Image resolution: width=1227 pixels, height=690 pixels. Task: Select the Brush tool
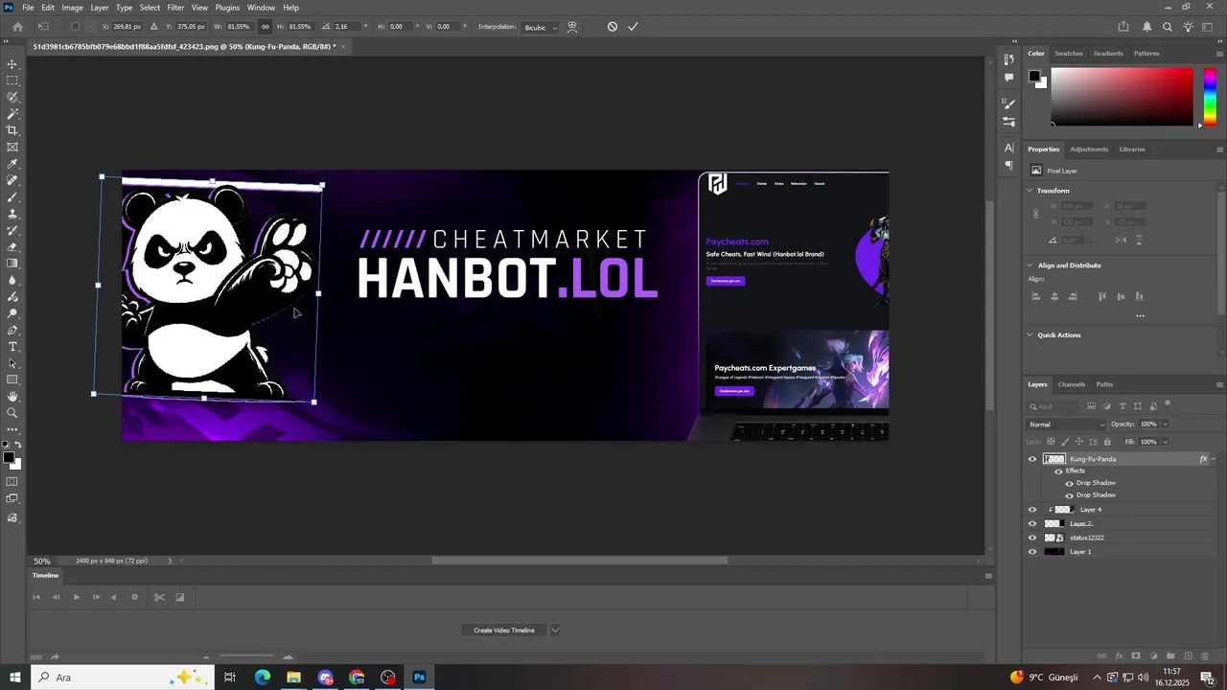(x=12, y=197)
